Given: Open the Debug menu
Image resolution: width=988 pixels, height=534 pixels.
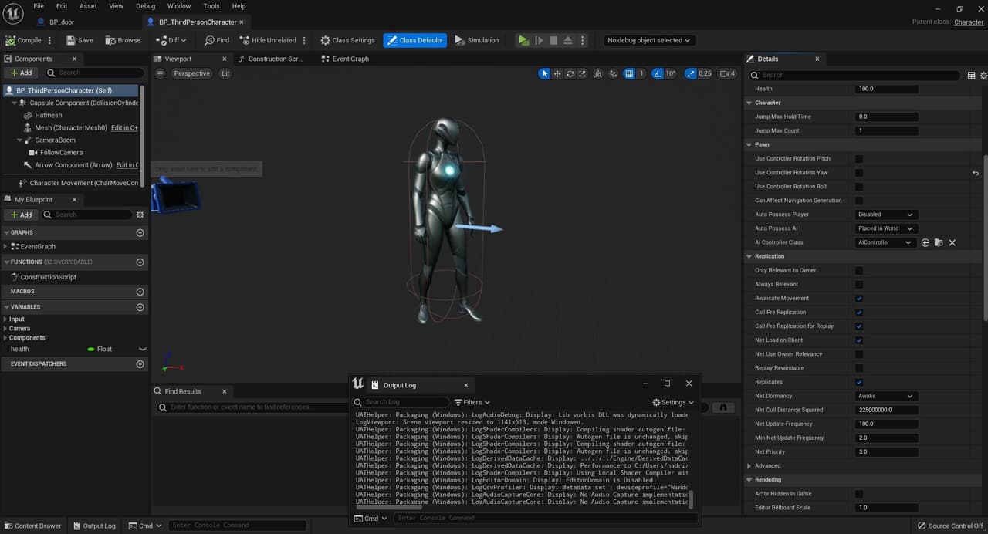Looking at the screenshot, I should point(146,6).
